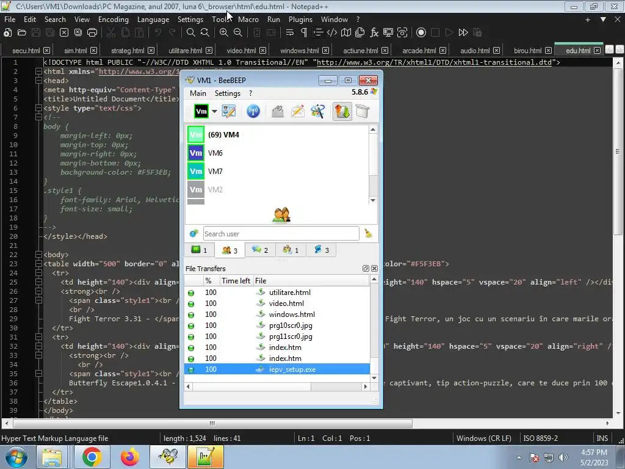The height and width of the screenshot is (469, 625).
Task: Open BeeBEEP edit profile icon
Action: pos(229,111)
